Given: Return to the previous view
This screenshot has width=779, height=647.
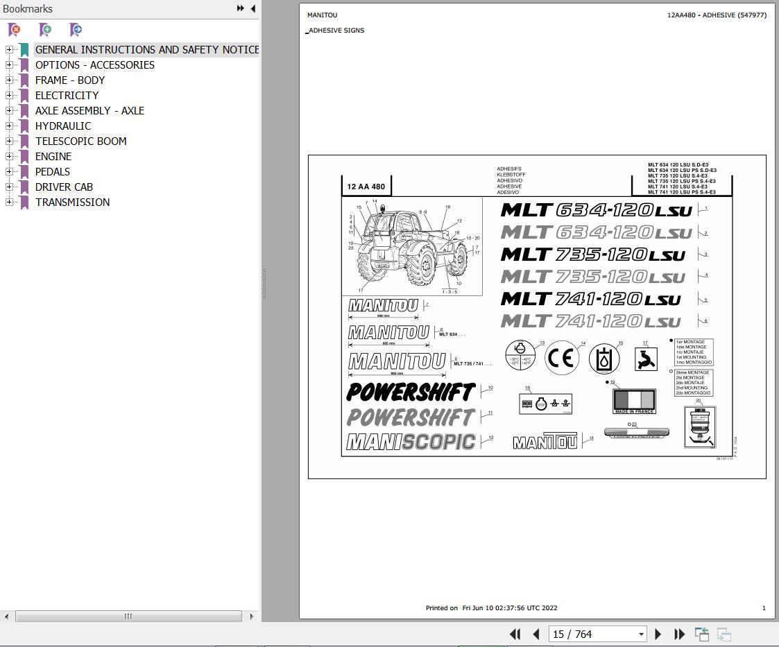Looking at the screenshot, I should 701,634.
